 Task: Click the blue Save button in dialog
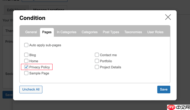[x=164, y=90]
